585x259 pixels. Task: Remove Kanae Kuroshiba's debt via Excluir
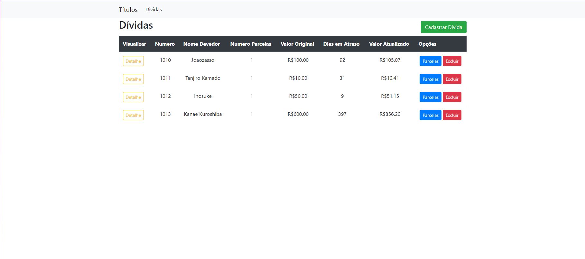(x=452, y=115)
